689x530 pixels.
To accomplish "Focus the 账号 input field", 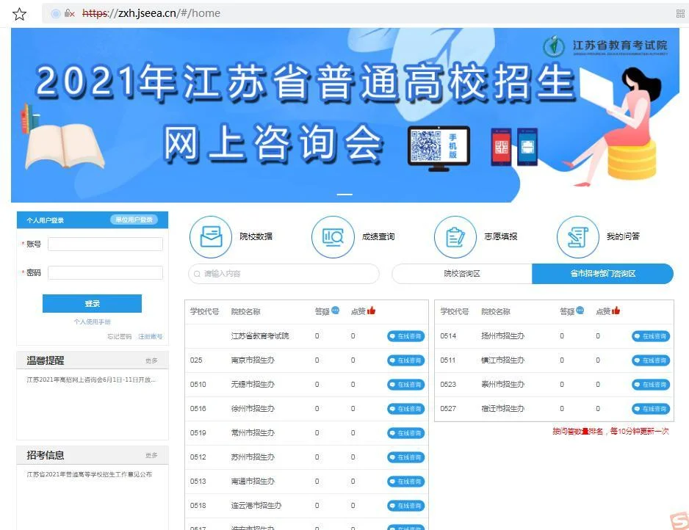I will click(106, 244).
